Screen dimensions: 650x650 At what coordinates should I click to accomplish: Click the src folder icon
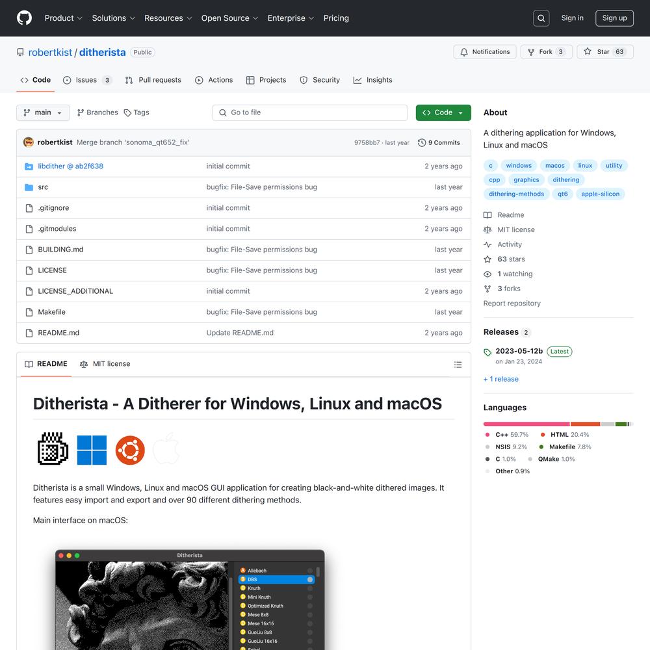(x=29, y=187)
